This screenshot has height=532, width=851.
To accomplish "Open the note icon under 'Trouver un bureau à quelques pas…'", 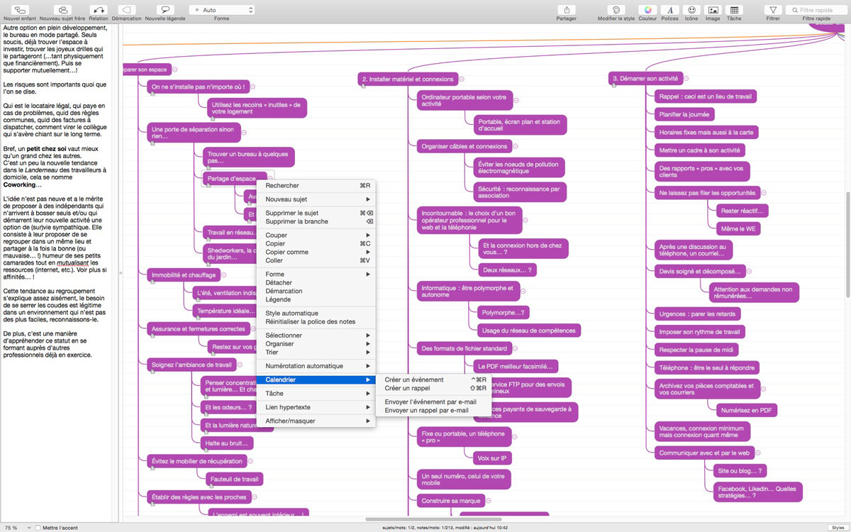I will tap(208, 167).
